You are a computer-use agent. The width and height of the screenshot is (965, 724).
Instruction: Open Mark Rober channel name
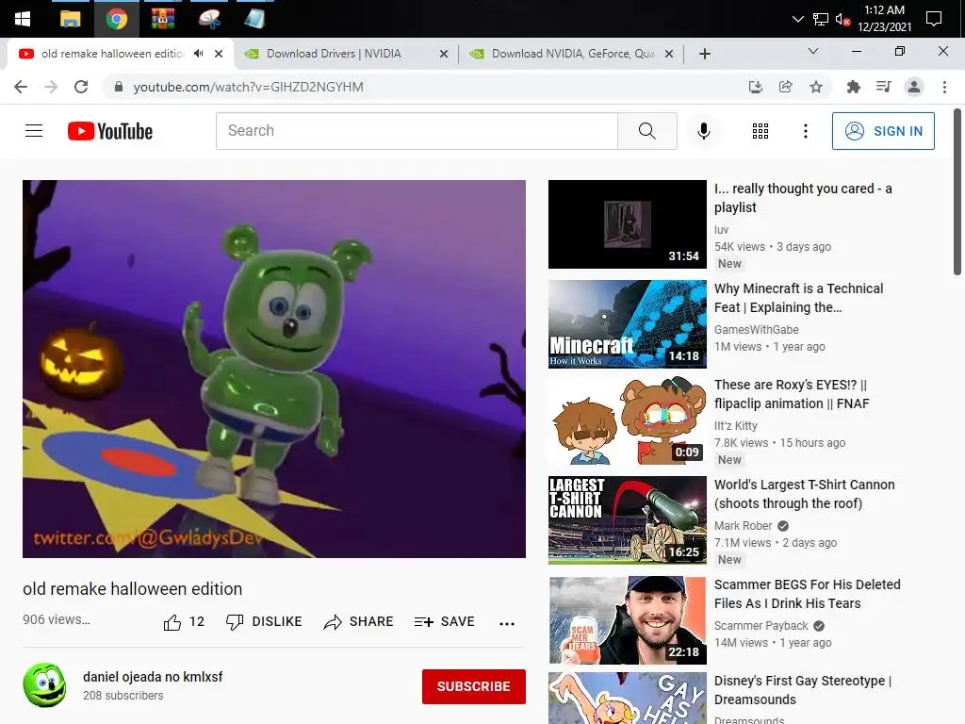[743, 526]
